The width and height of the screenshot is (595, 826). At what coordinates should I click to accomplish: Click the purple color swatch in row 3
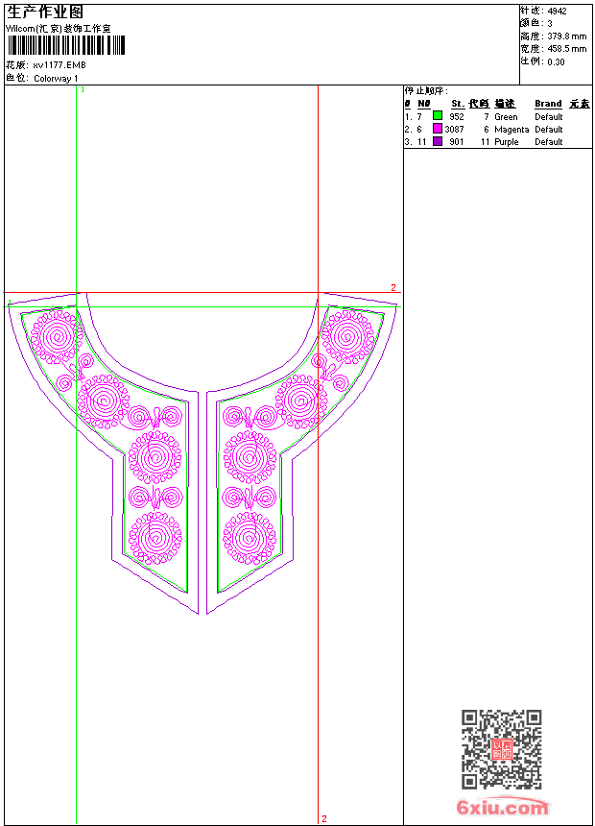pyautogui.click(x=437, y=141)
